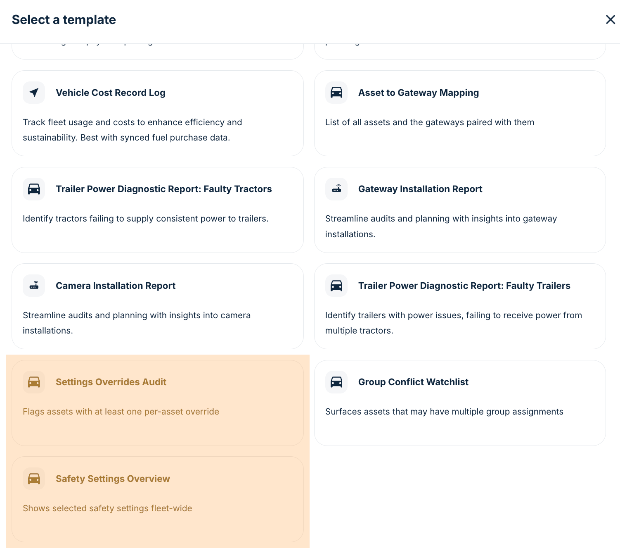Click the trailer icon on Trailer Power Diagnostic Report: Faulty Trailers
Screen dimensions: 620x553
tap(336, 286)
